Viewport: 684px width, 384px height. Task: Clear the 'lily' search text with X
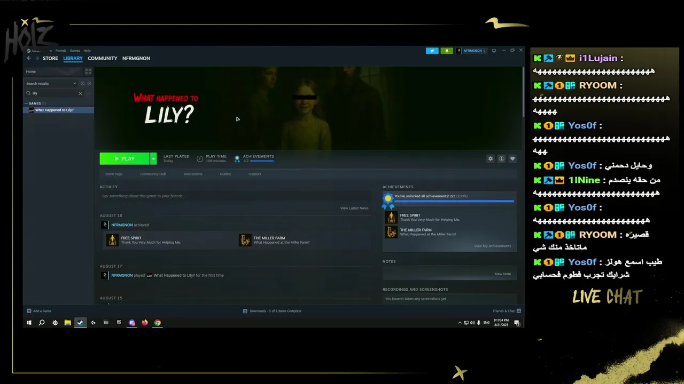pos(81,93)
